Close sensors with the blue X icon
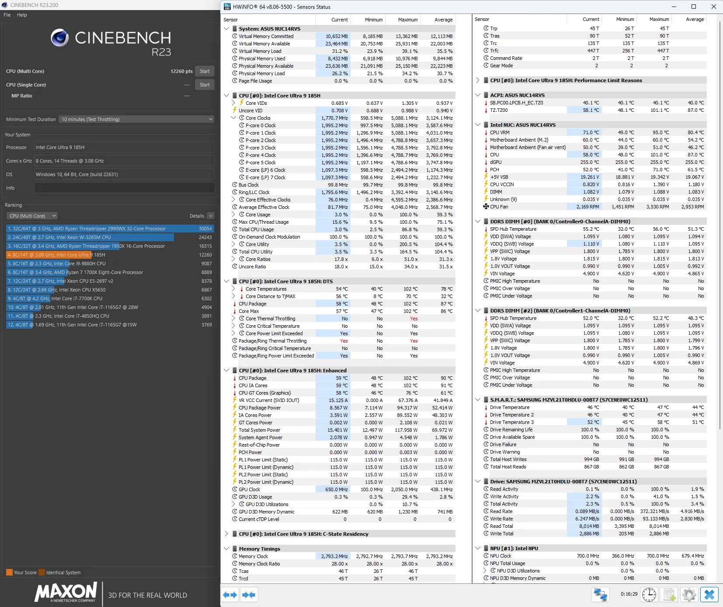The height and width of the screenshot is (607, 723). click(x=709, y=595)
